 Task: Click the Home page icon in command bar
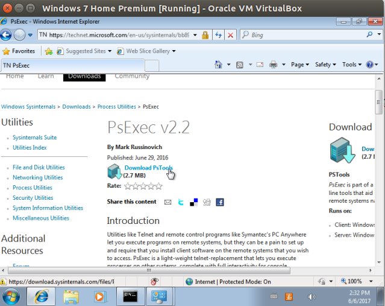click(218, 65)
